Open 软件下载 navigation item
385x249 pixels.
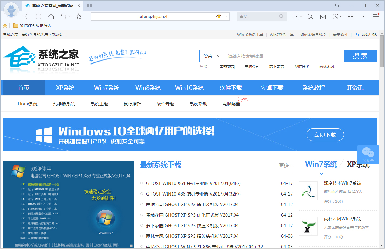coord(231,88)
